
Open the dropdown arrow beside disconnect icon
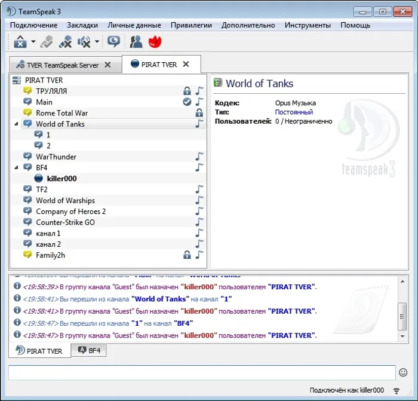click(33, 42)
